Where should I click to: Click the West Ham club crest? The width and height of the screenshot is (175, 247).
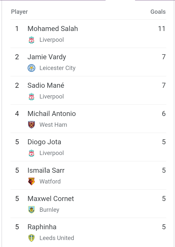tap(31, 125)
